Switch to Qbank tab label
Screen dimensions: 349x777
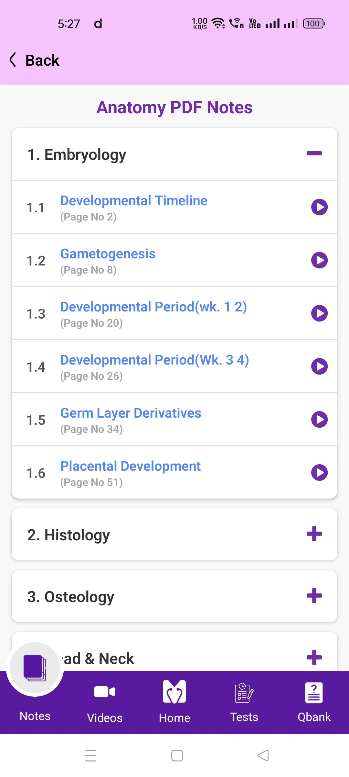(x=314, y=717)
